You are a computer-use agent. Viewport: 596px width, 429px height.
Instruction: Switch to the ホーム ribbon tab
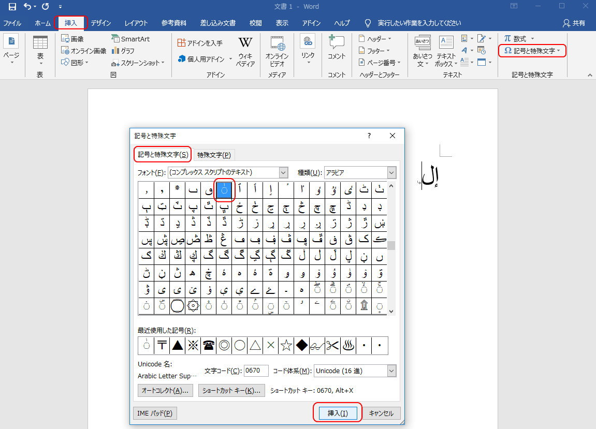pos(42,23)
